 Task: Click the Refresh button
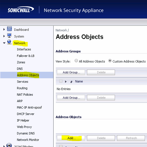[131, 138]
